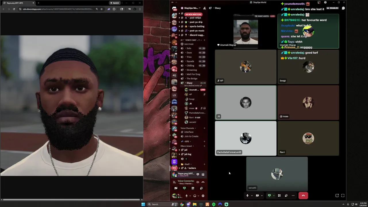Open camera options arrow in call bar
This screenshot has height=207, width=368.
262,195
